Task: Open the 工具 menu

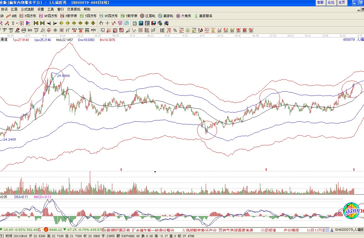Action: (51, 9)
